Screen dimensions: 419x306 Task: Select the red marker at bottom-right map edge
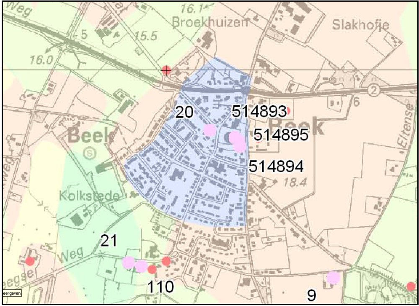point(411,286)
